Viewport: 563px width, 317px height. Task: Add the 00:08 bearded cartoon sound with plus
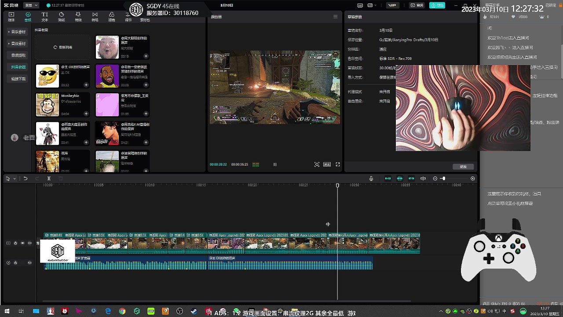pyautogui.click(x=146, y=85)
